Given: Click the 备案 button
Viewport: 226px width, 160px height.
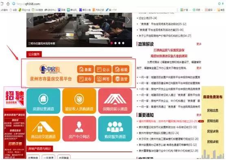Looking at the screenshot, I should (85, 69).
